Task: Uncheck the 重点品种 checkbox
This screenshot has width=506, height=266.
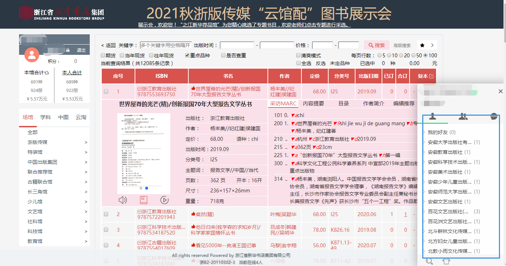Action: 188,55
